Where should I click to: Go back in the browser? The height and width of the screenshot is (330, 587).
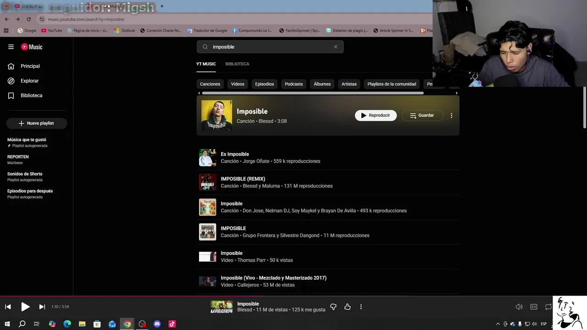click(x=6, y=19)
